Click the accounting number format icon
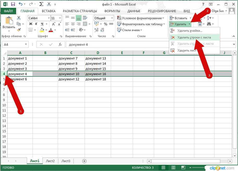Screen dimensions: 238x171 pyautogui.click(x=97, y=24)
